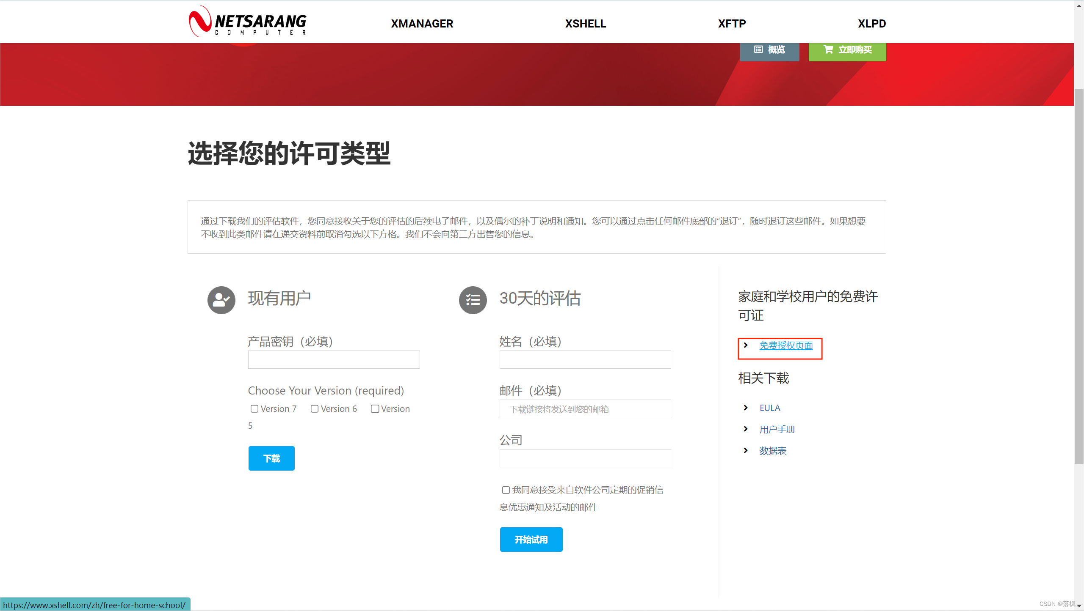The image size is (1084, 611).
Task: Open the 数据表 datasheet link
Action: click(x=773, y=451)
